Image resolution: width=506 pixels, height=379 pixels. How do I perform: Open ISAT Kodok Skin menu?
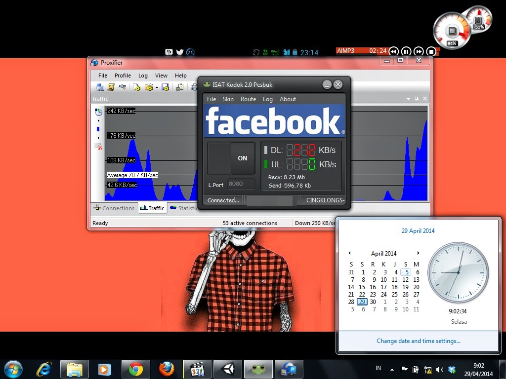(228, 99)
